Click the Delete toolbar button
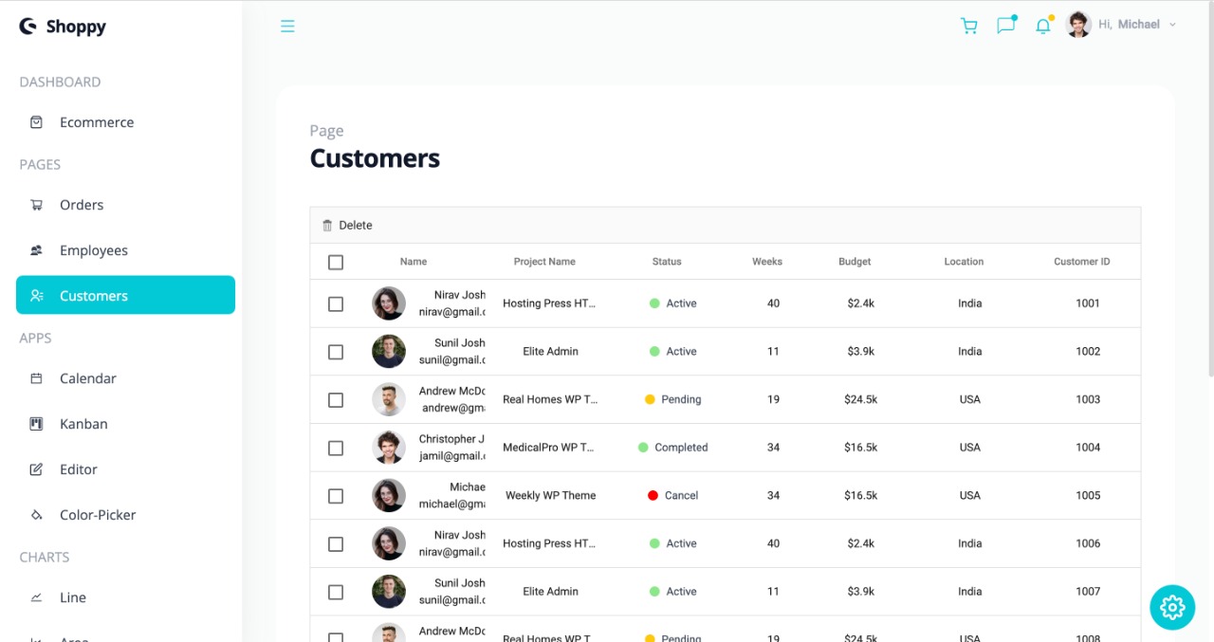Image resolution: width=1214 pixels, height=642 pixels. tap(347, 226)
